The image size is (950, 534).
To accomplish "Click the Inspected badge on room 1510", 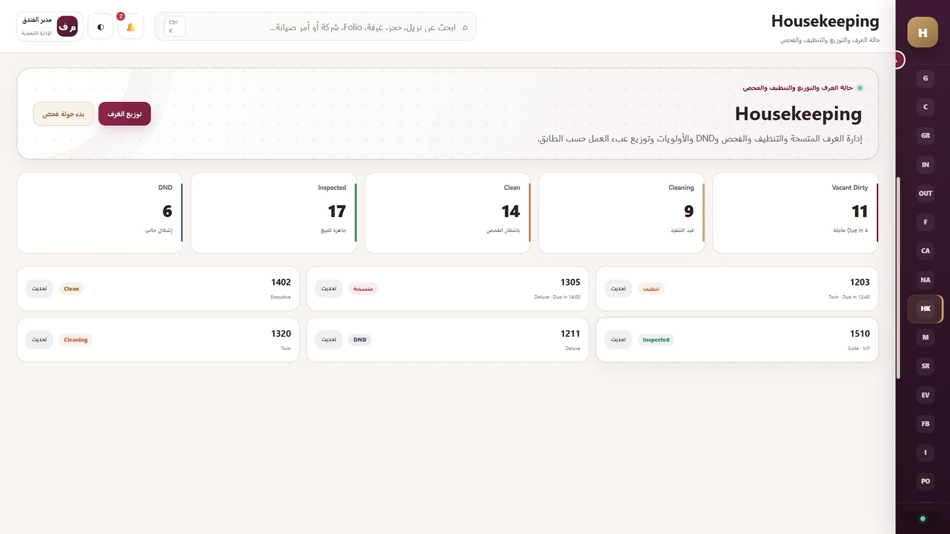I will (x=655, y=340).
